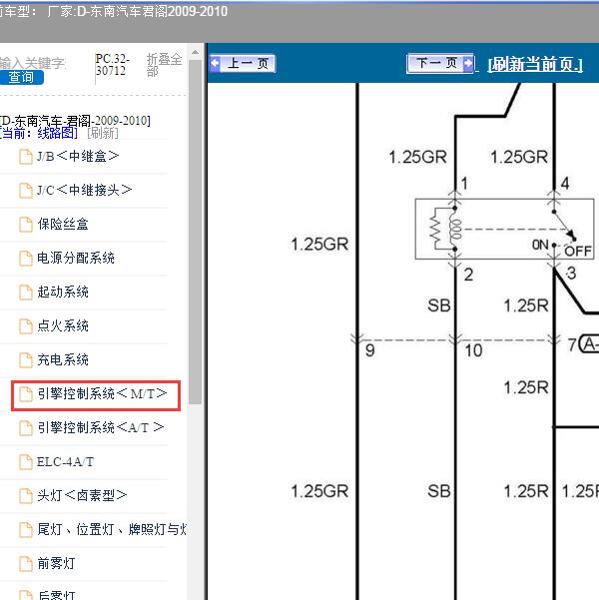Click left arrow icon on 上一页 button

pos(216,63)
